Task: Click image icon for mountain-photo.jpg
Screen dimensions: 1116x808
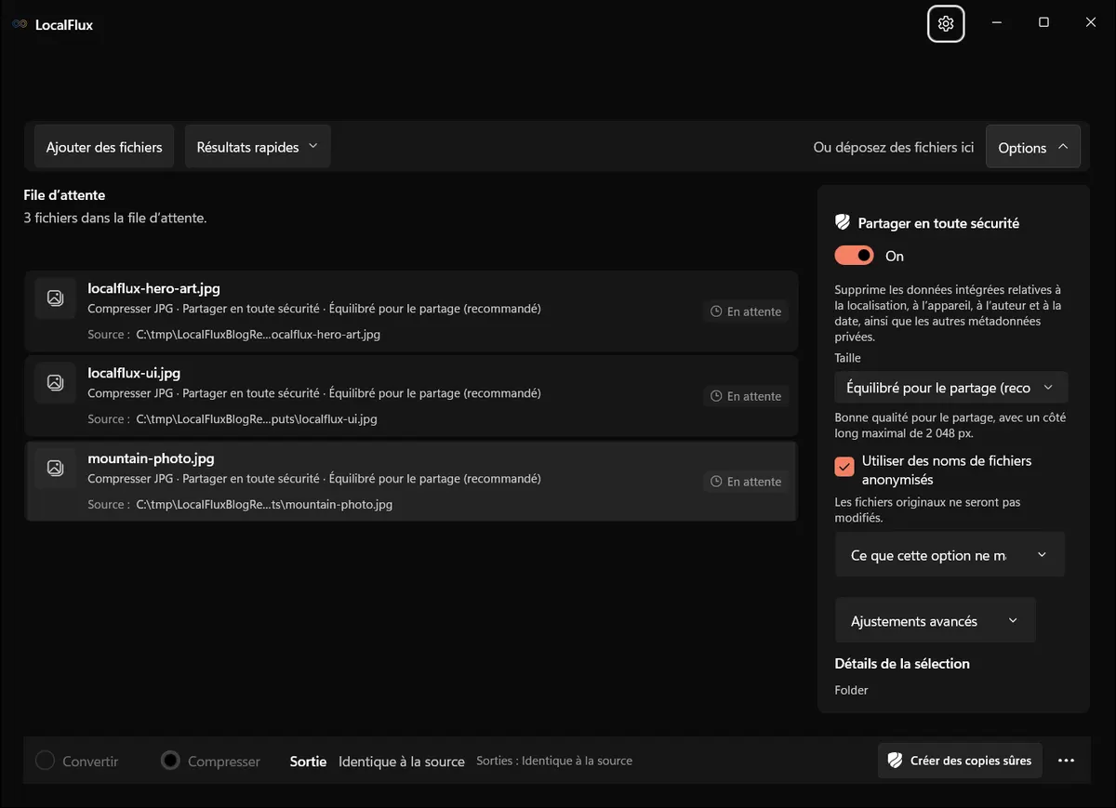Action: (x=55, y=468)
